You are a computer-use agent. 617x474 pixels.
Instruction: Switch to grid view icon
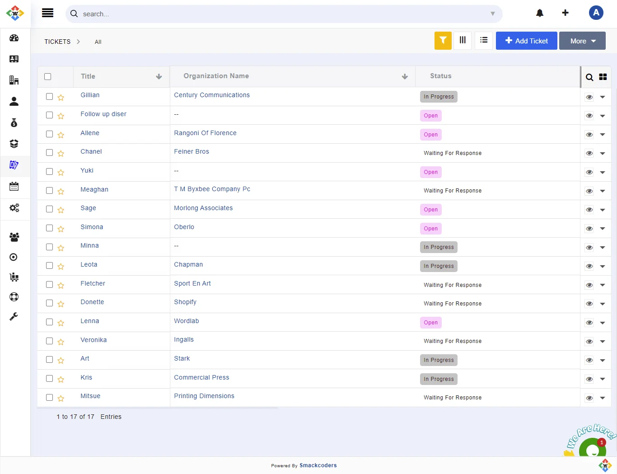(x=603, y=77)
